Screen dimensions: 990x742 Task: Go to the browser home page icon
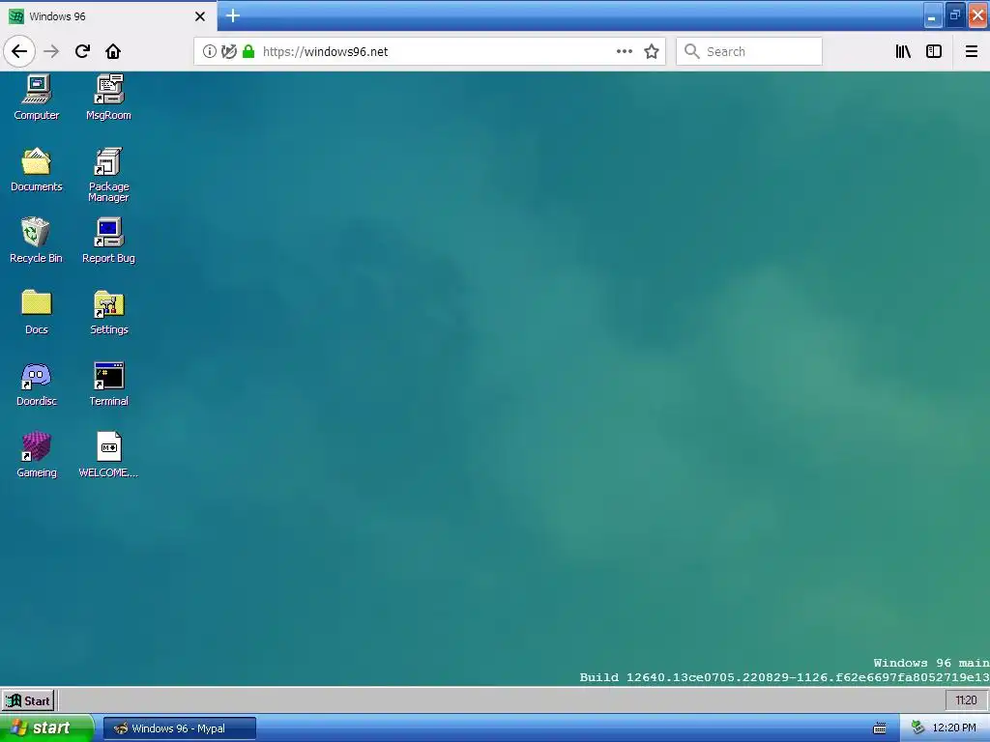[x=113, y=51]
